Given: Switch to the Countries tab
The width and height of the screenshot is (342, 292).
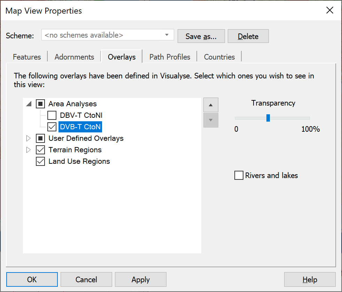Looking at the screenshot, I should click(219, 57).
